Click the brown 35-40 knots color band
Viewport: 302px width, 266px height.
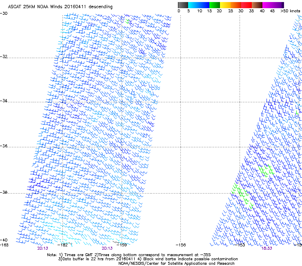pos(257,5)
